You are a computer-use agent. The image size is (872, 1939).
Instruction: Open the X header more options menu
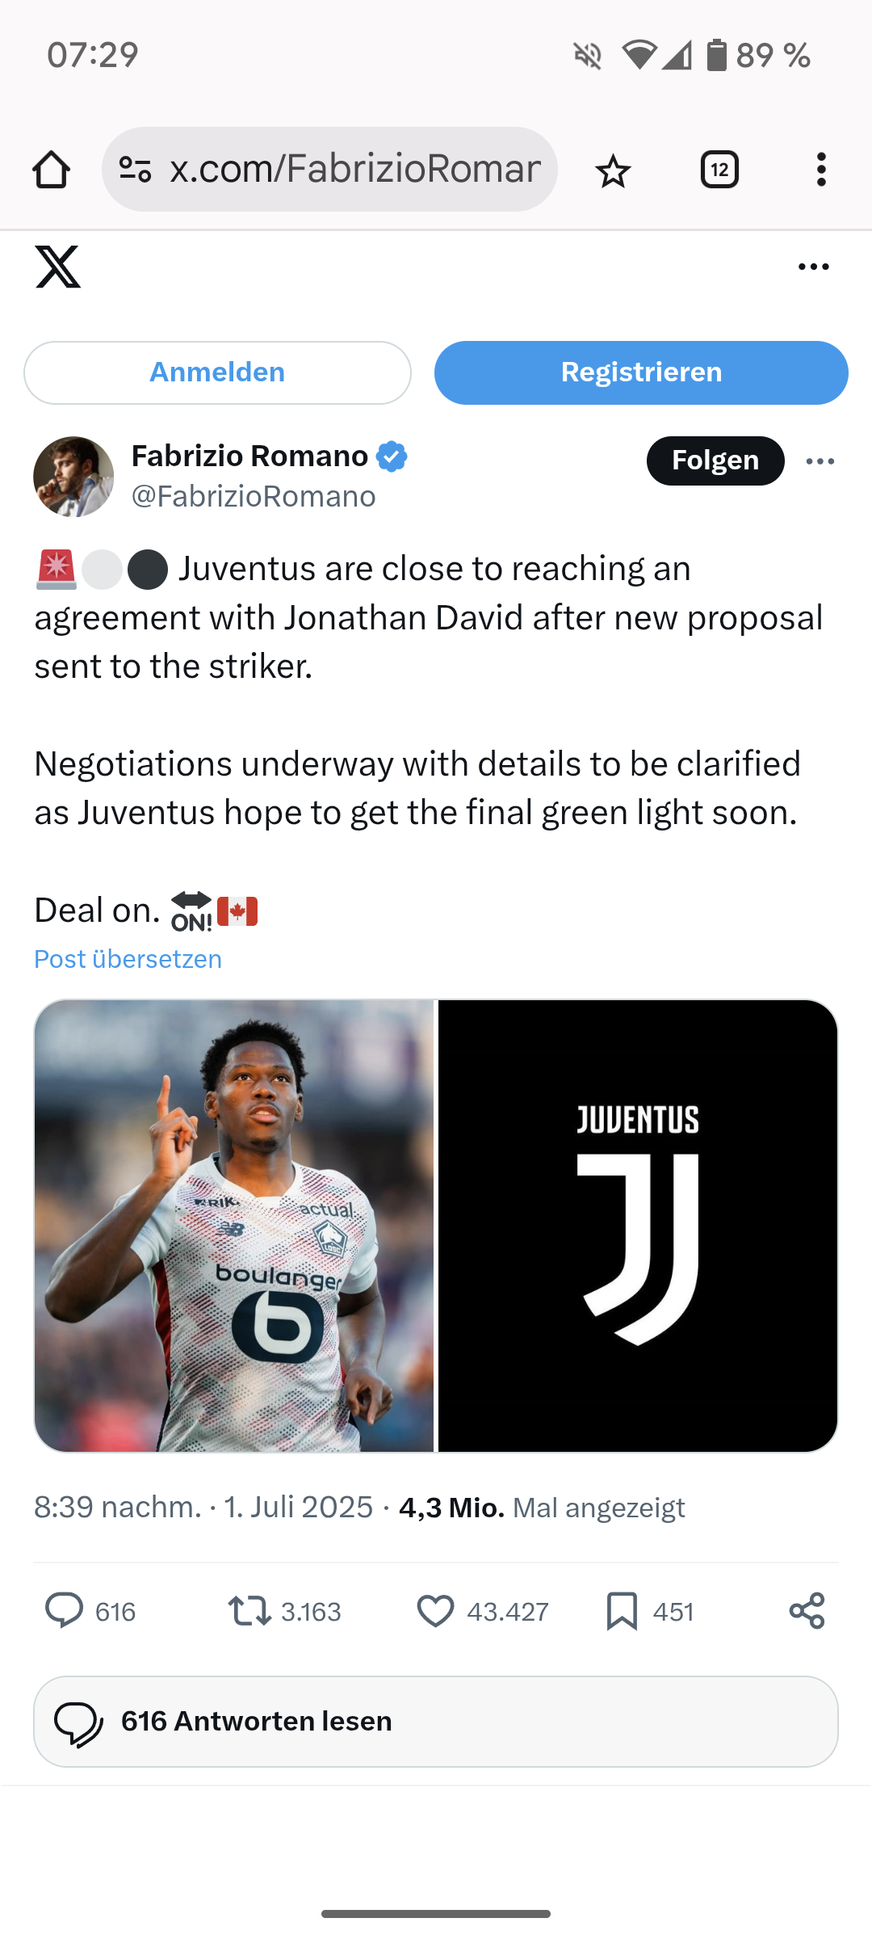pos(813,267)
